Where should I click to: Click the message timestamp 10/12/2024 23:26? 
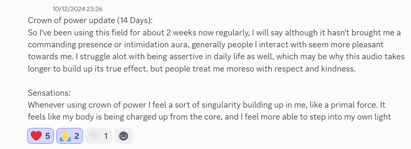[77, 9]
